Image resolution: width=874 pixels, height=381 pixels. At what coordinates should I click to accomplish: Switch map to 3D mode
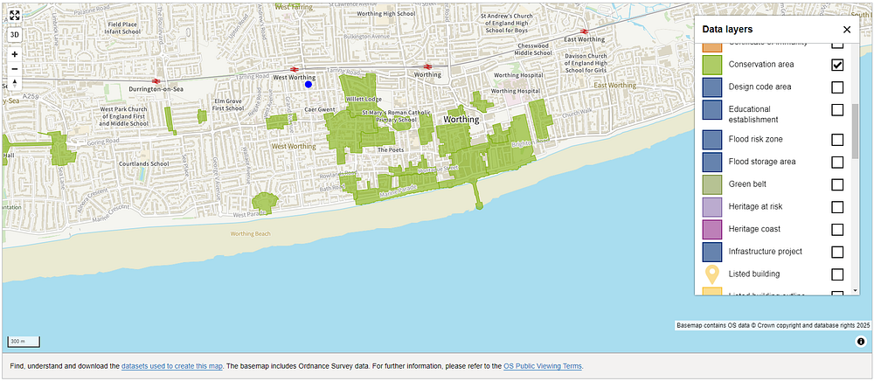pyautogui.click(x=15, y=35)
